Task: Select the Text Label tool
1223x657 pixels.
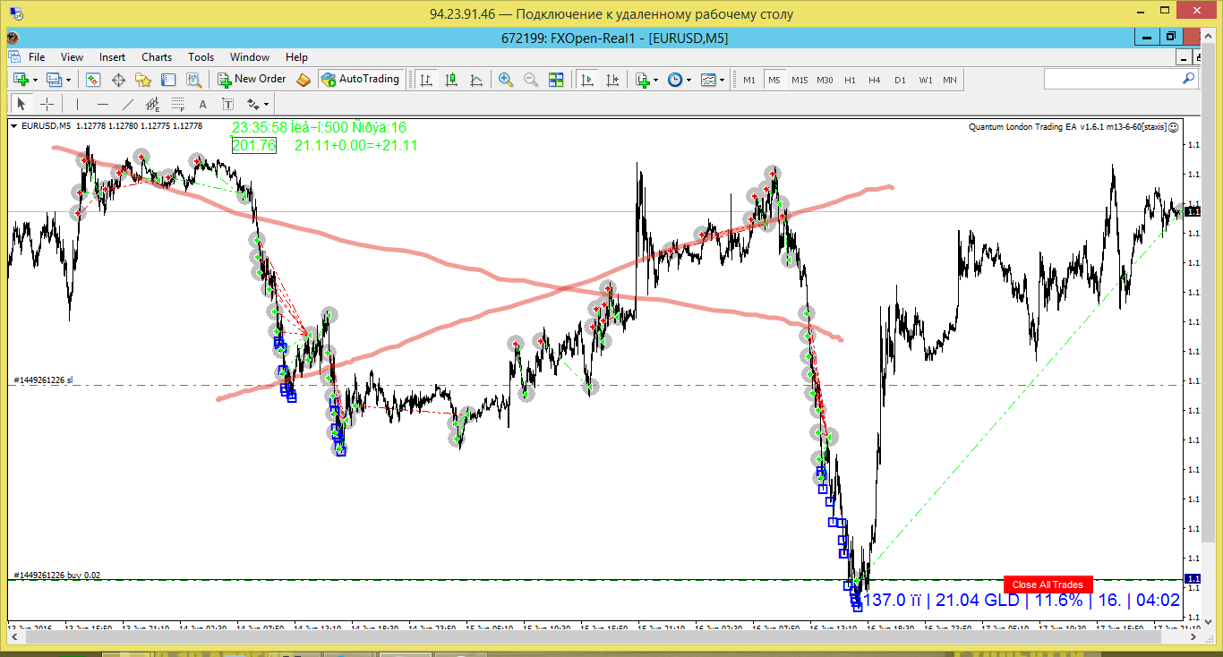Action: coord(228,104)
